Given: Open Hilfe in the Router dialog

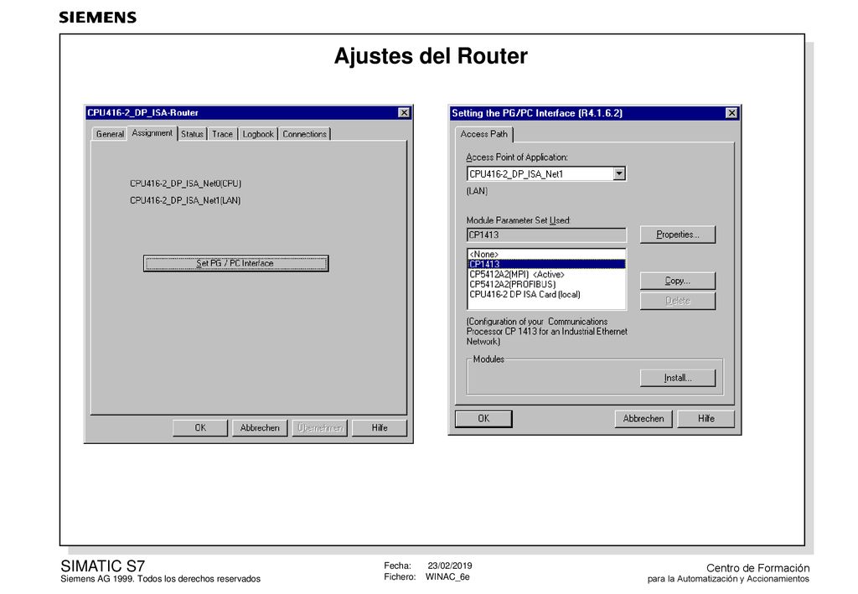Looking at the screenshot, I should [380, 428].
